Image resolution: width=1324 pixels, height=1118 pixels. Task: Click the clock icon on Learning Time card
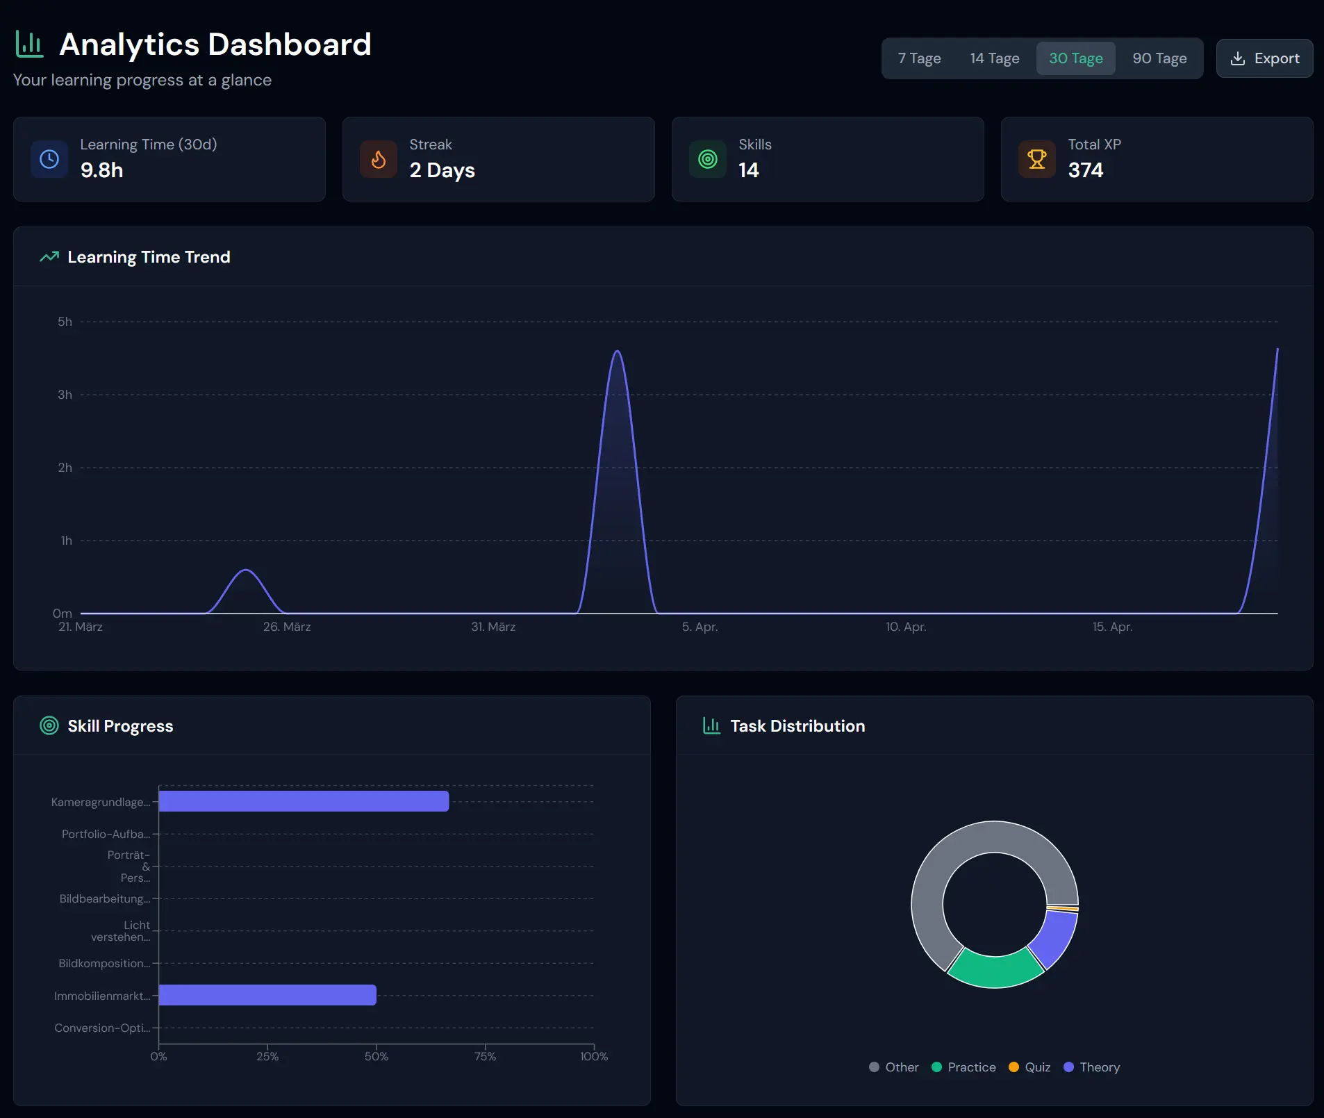[49, 159]
